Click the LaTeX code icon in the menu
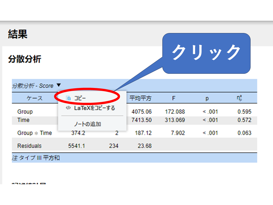The image size is (273, 205). click(x=68, y=108)
